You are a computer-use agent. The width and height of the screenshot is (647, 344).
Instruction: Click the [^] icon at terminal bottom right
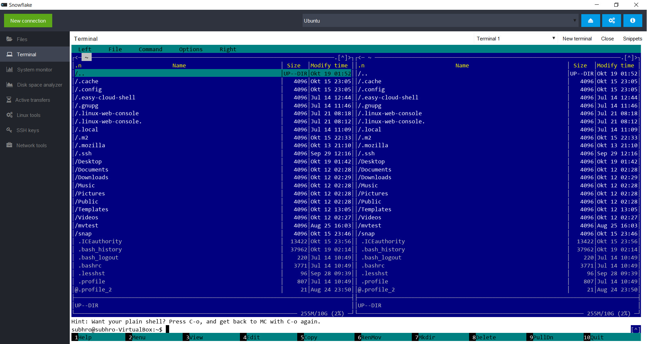(x=636, y=329)
